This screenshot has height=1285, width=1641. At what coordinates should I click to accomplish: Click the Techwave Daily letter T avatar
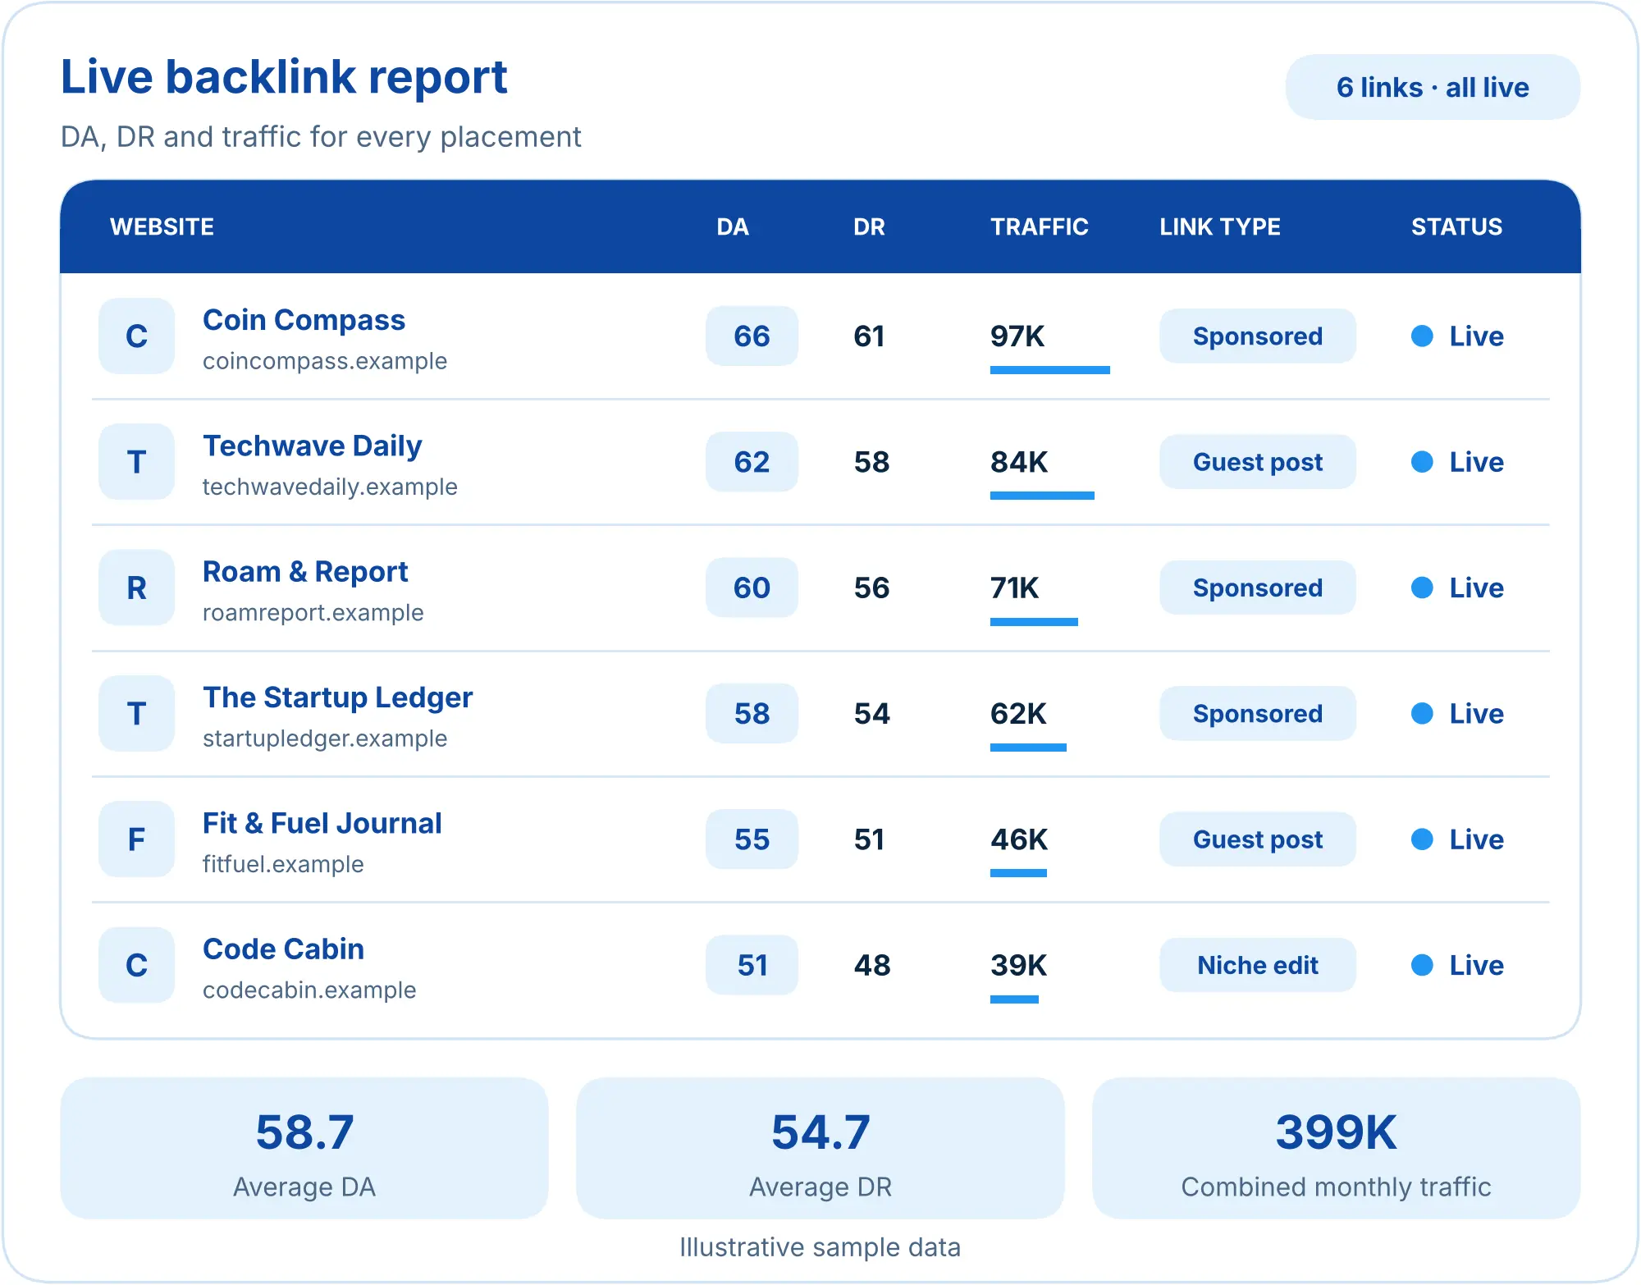[136, 462]
